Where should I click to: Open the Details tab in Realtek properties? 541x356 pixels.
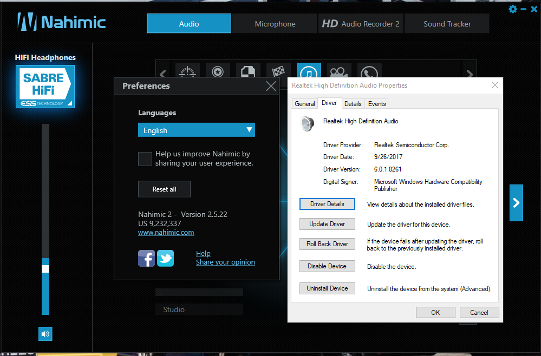point(353,104)
